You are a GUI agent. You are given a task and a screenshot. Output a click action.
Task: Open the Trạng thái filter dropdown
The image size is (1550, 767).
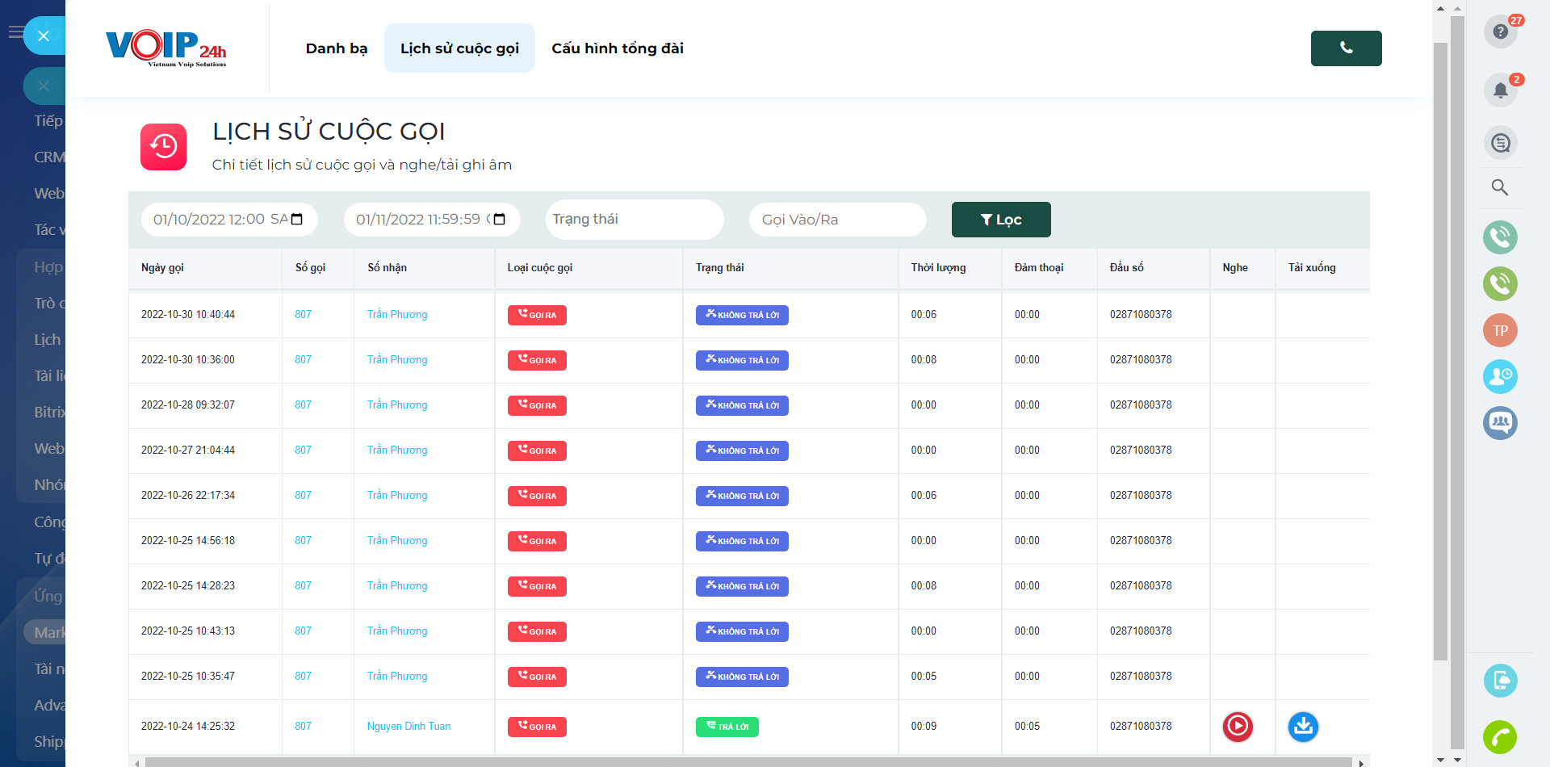(x=634, y=220)
